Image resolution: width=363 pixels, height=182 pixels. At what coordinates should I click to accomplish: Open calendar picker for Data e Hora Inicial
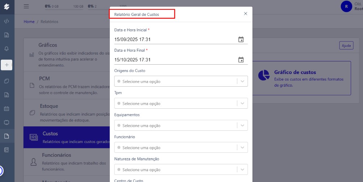point(241,39)
